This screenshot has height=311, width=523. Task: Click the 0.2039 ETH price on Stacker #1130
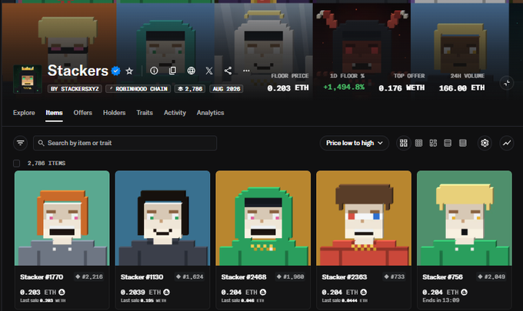[141, 292]
